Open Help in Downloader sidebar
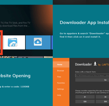109x106 pixels. [x=59, y=95]
